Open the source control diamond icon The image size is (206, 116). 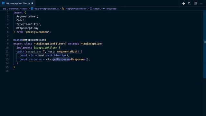(183, 4)
